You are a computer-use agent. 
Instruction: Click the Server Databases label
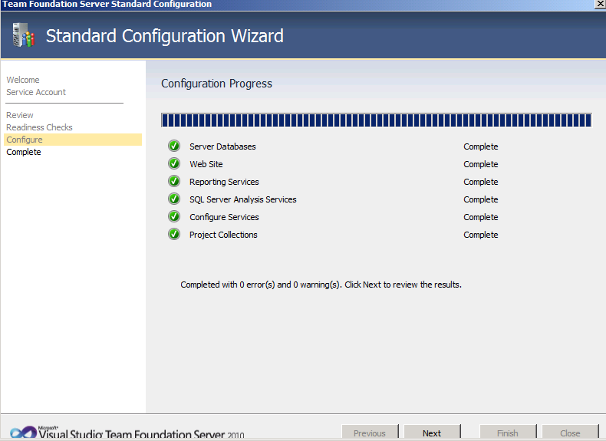[x=222, y=146]
